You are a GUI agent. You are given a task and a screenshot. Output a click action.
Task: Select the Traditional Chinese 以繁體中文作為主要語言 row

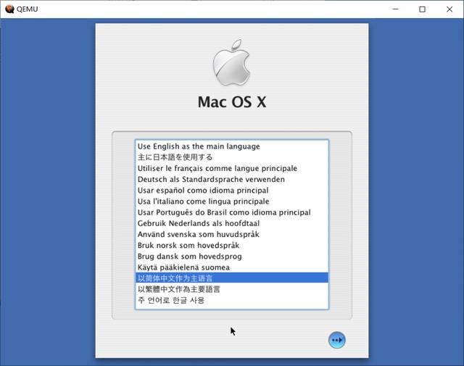click(x=232, y=289)
